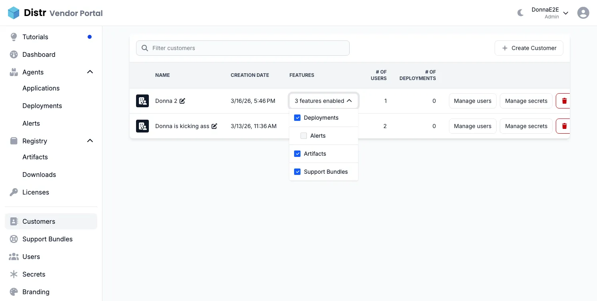Enable the Alerts feature checkbox
The width and height of the screenshot is (597, 301).
point(303,135)
